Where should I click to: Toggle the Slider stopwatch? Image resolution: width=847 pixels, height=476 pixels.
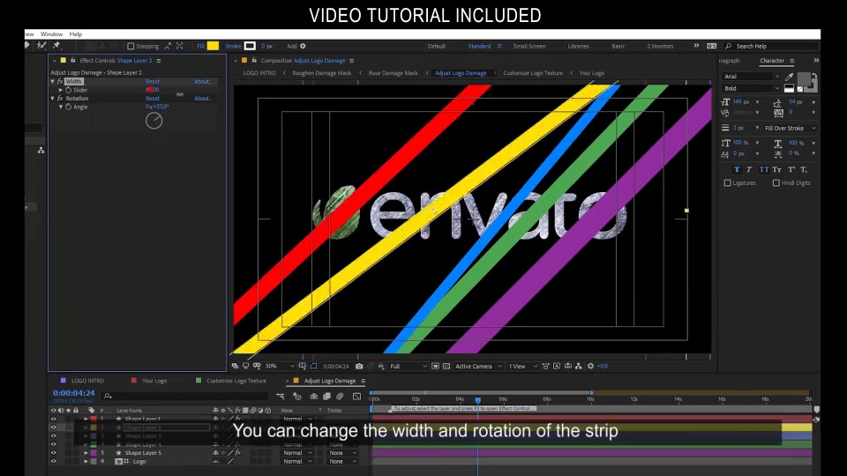click(x=69, y=90)
